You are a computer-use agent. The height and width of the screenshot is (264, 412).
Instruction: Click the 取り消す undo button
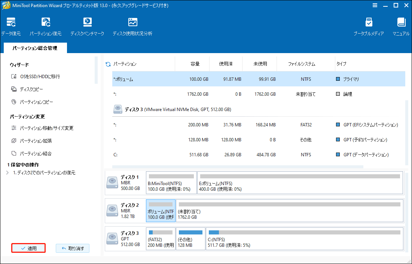73,248
